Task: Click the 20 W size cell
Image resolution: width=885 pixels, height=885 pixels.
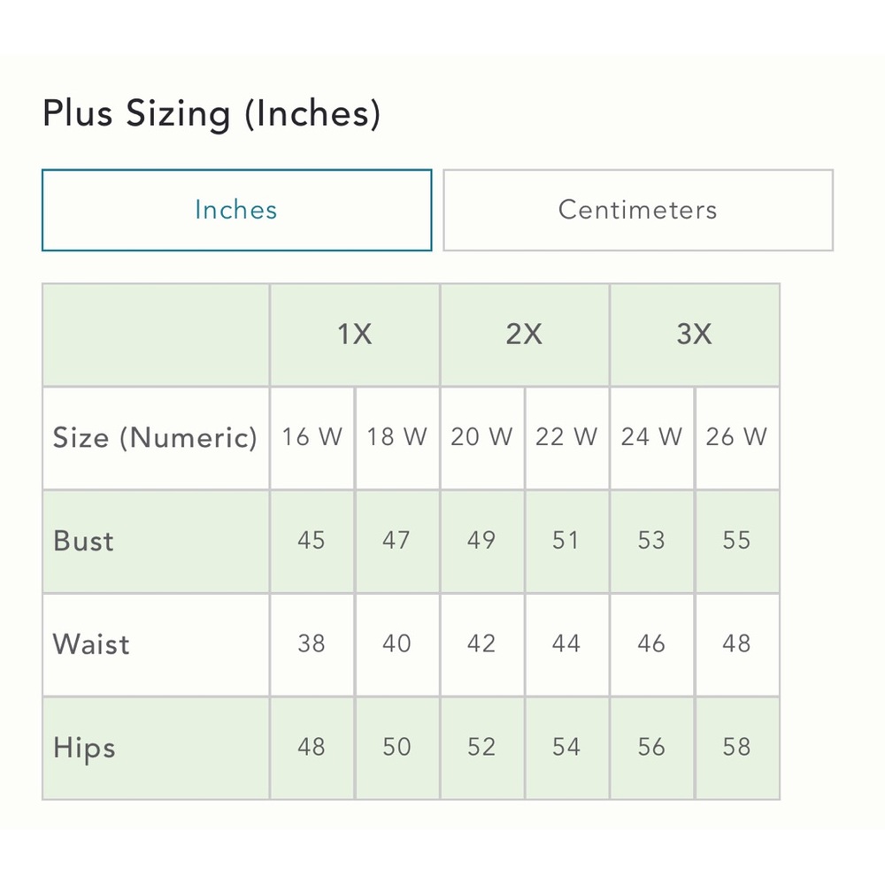Action: point(482,438)
